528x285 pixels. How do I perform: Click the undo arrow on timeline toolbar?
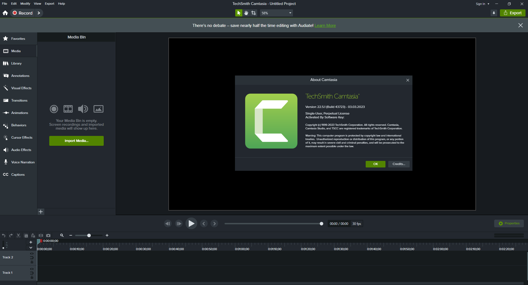tap(4, 236)
